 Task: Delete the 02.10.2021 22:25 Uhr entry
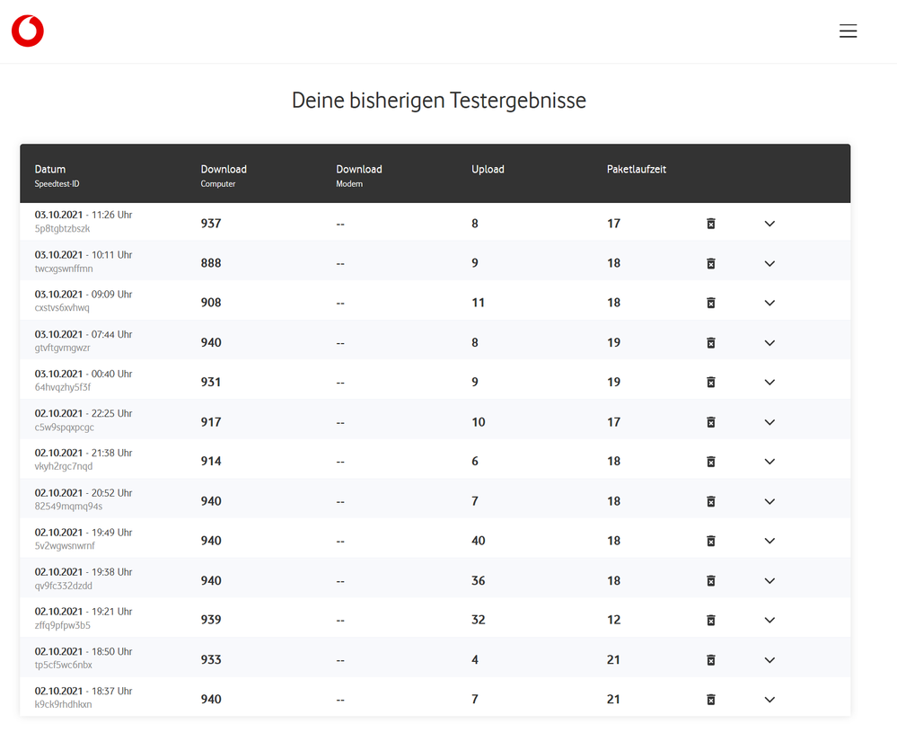[710, 422]
